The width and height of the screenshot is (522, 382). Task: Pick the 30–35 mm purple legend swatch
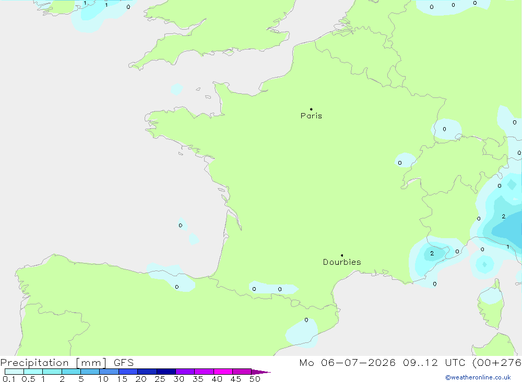point(185,372)
